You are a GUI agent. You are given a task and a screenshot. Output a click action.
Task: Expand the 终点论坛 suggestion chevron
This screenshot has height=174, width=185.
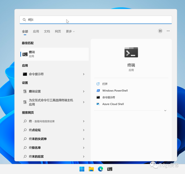(84, 130)
